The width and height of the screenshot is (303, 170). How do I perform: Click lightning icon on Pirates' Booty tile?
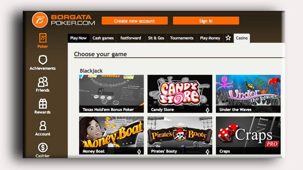(208, 152)
